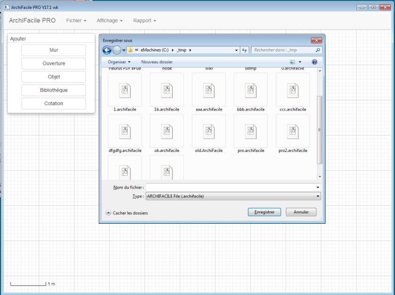This screenshot has height=295, width=395.
Task: Open recent locations dropdown arrow
Action: click(124, 50)
